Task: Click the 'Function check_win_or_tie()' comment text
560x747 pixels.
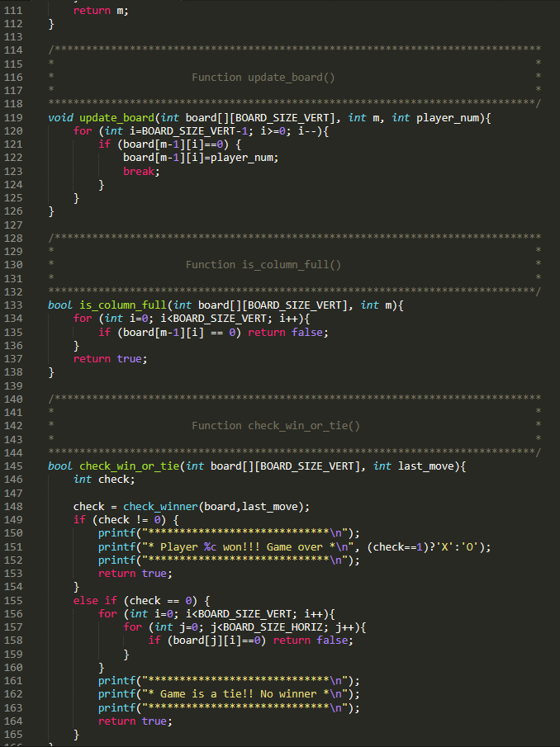Action: click(x=276, y=425)
